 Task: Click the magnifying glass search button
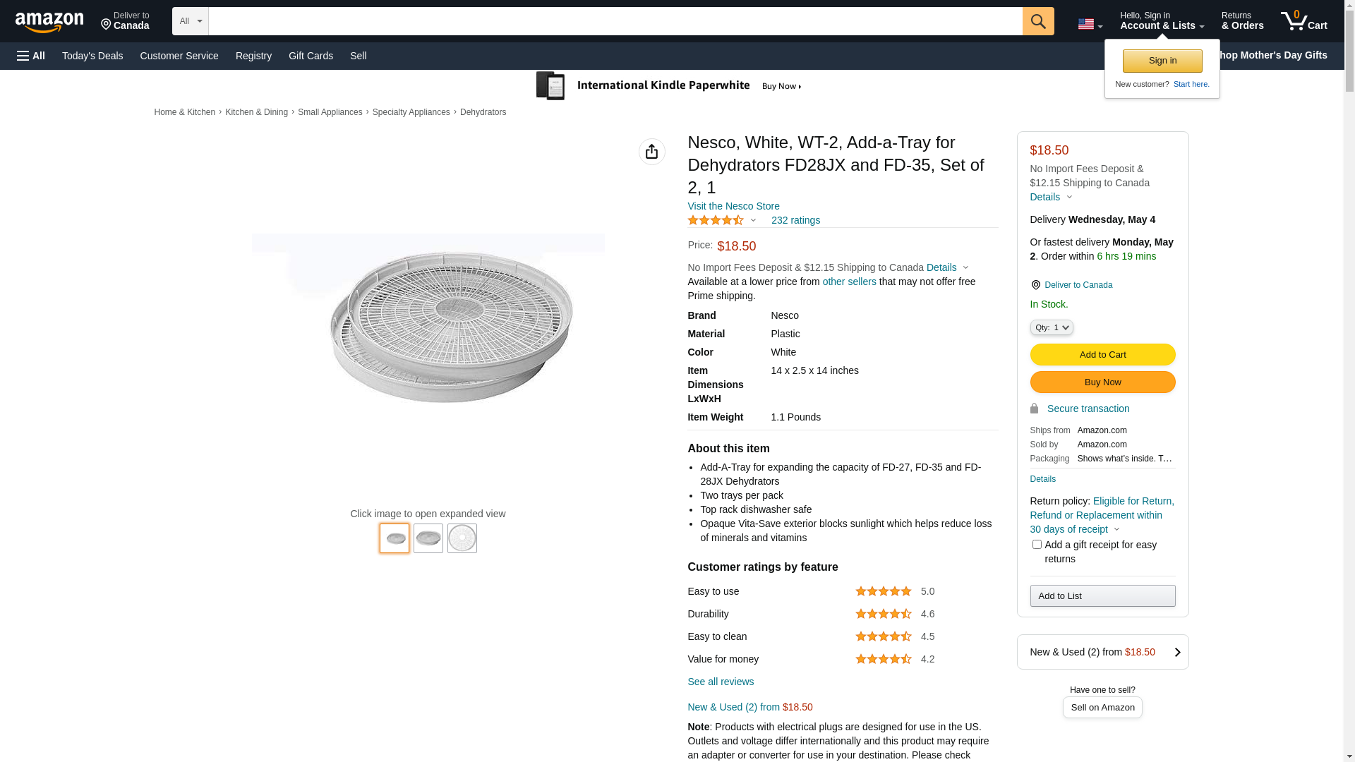(1037, 21)
